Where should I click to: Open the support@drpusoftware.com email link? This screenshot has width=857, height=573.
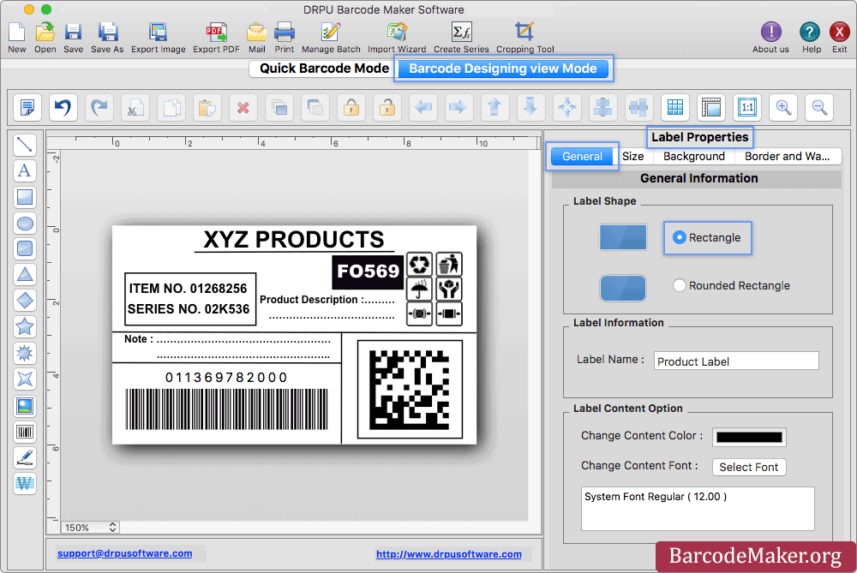(x=124, y=553)
